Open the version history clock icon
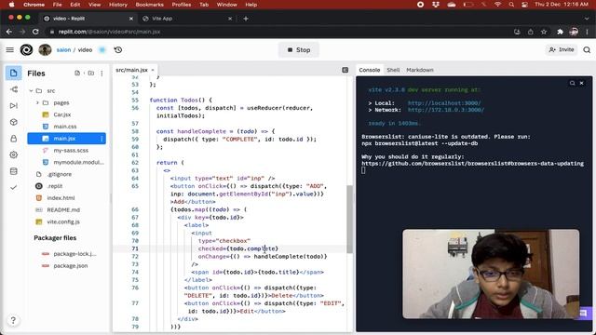Viewport: 596px width, 335px height. 118,49
